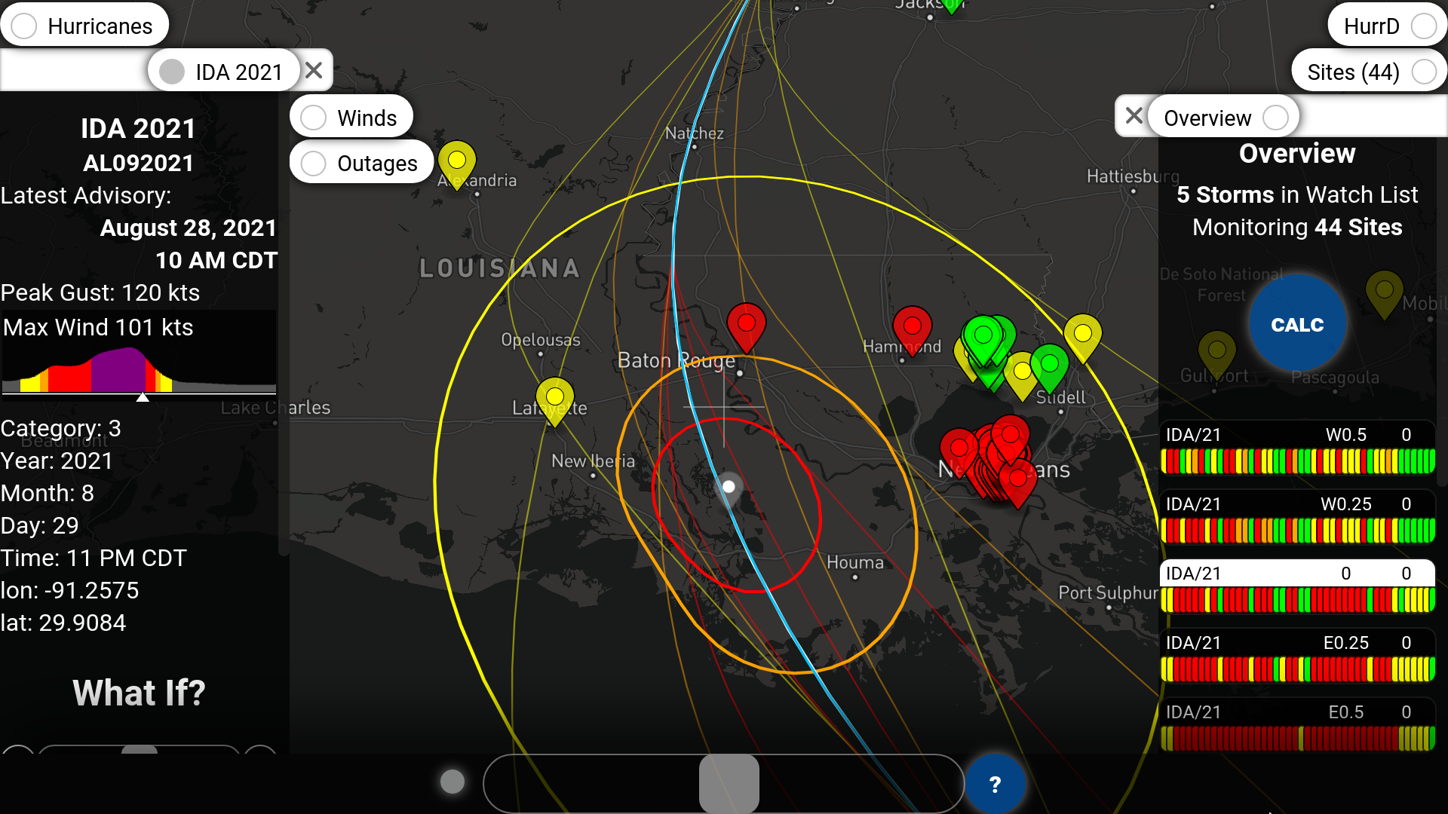Click the Opelousas city label on the map
The width and height of the screenshot is (1448, 814).
541,340
